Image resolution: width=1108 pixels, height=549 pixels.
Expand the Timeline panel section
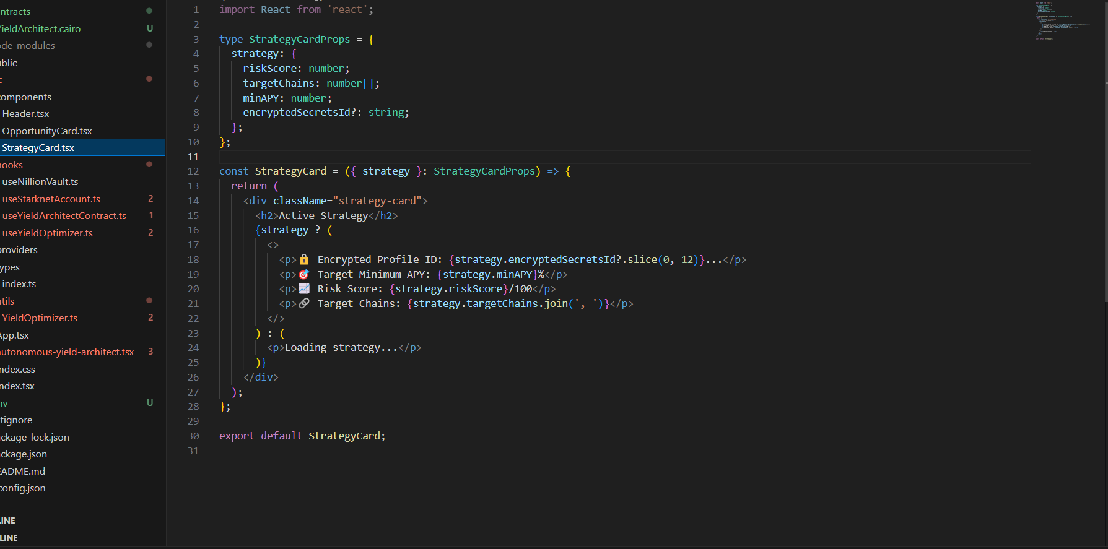pos(82,538)
